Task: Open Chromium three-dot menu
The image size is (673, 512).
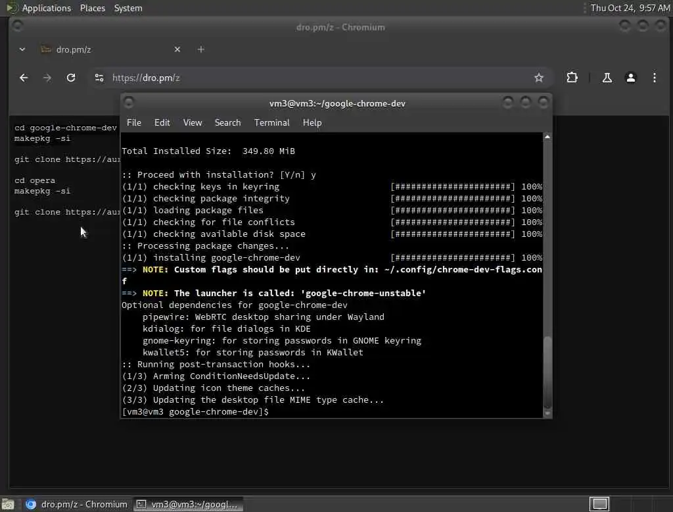Action: tap(654, 78)
